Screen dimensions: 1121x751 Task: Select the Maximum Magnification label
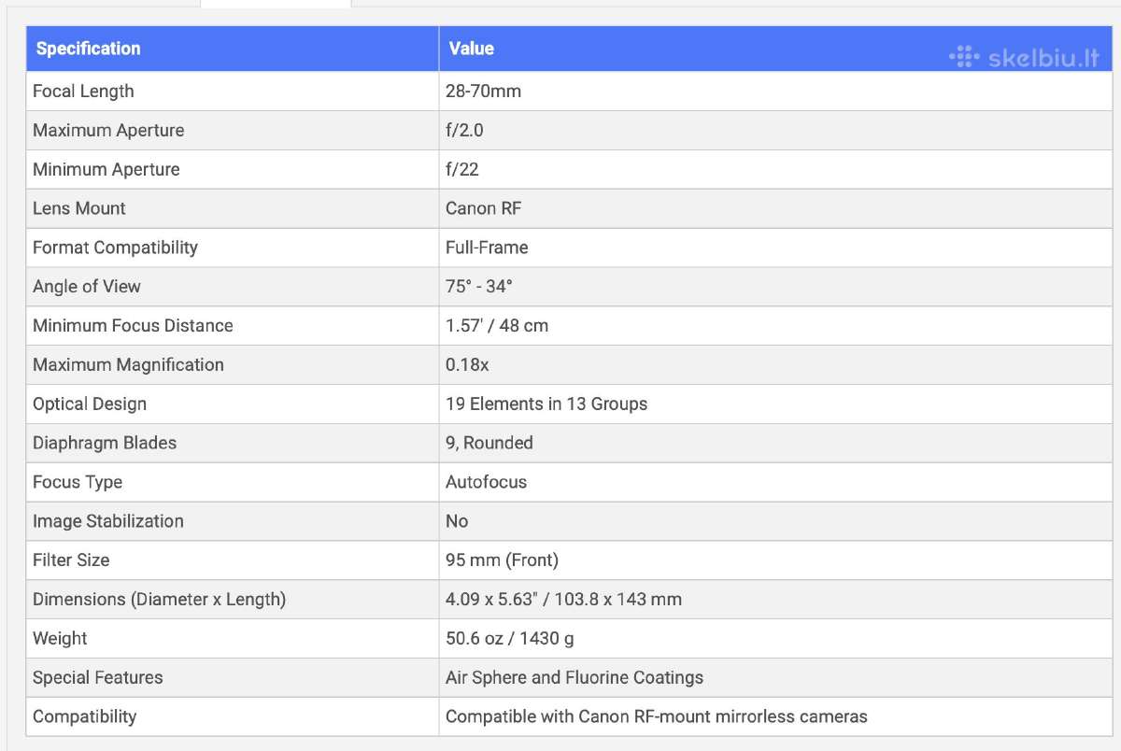coord(128,365)
